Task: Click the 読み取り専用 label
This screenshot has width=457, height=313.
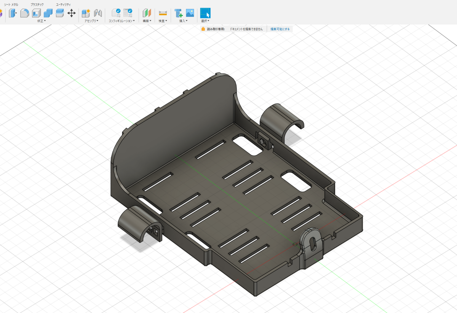Action: (216, 29)
